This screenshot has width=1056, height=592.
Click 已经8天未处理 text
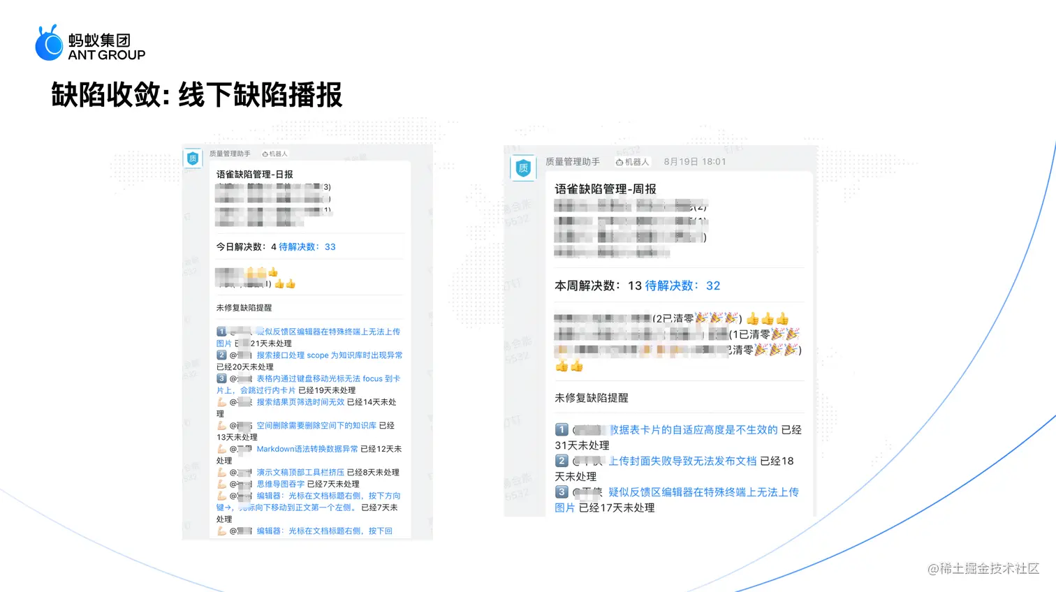click(x=373, y=473)
